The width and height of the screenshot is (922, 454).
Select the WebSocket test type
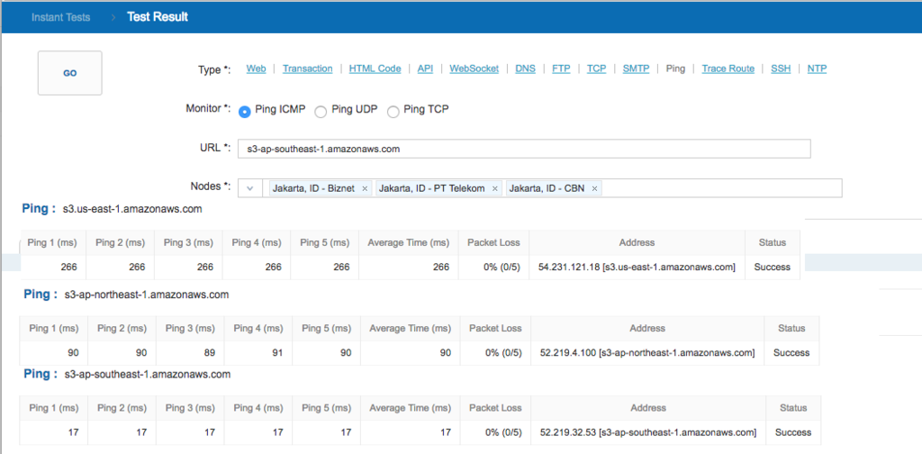[474, 68]
